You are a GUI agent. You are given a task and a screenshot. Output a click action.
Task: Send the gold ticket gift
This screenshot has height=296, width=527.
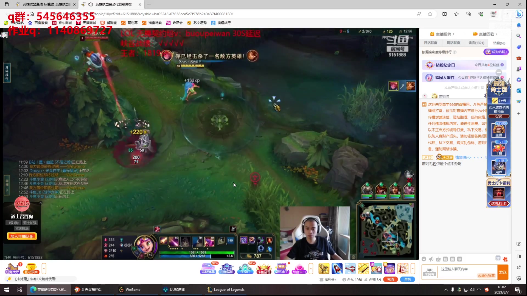(x=363, y=269)
